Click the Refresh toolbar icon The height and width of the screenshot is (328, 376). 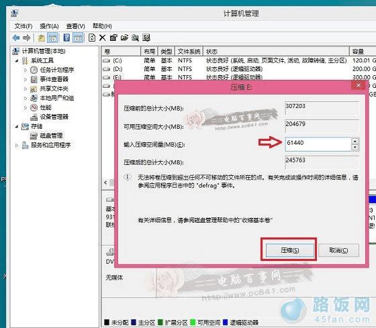pos(92,38)
